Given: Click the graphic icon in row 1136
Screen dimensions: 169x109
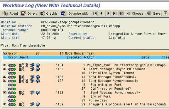Looking at the screenshot, I should click(x=21, y=77).
